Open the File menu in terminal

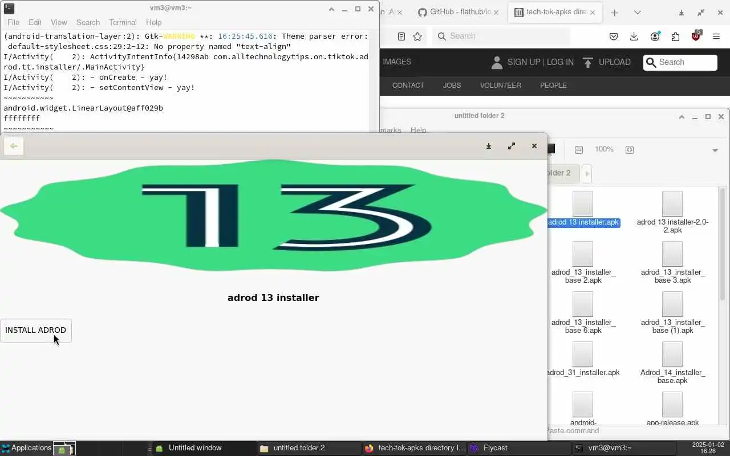point(13,22)
